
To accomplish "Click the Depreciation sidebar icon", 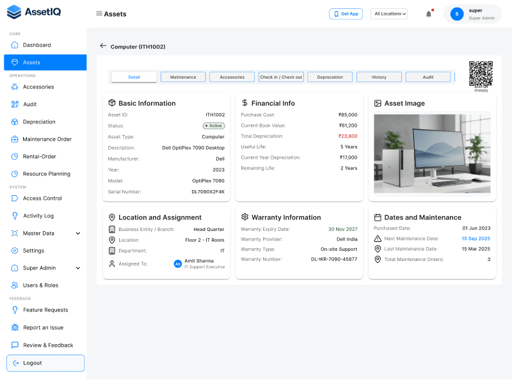I will click(15, 122).
